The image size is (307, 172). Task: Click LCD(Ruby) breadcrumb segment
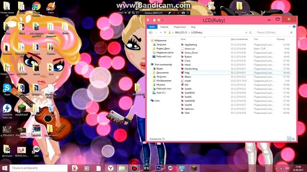pos(197,32)
